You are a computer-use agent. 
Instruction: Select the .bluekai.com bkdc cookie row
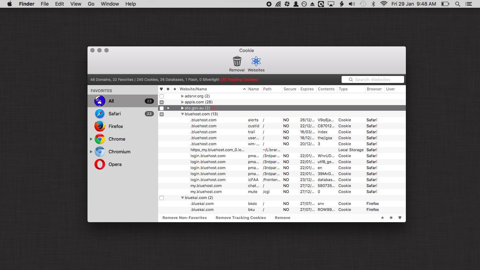click(282, 204)
